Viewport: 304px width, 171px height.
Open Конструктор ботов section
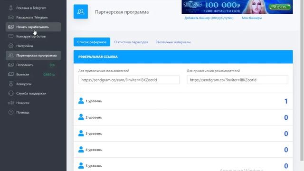click(33, 36)
